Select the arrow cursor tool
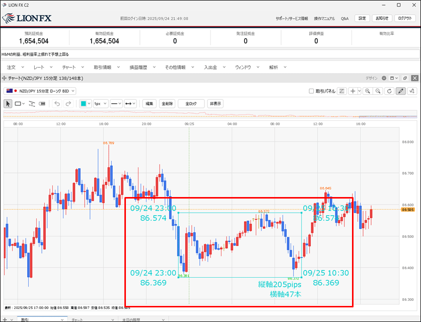The image size is (421, 322). [8, 103]
